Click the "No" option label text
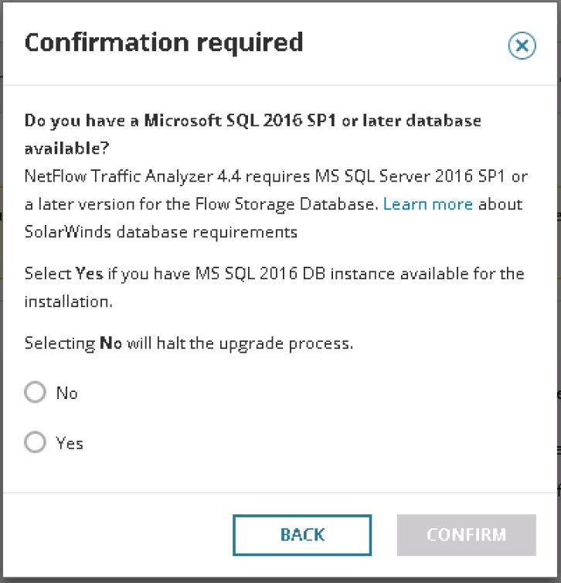 pyautogui.click(x=67, y=394)
